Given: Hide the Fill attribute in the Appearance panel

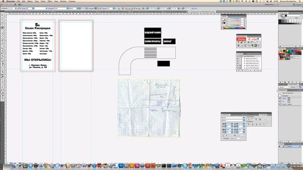Looking at the screenshot, I should (x=280, y=102).
